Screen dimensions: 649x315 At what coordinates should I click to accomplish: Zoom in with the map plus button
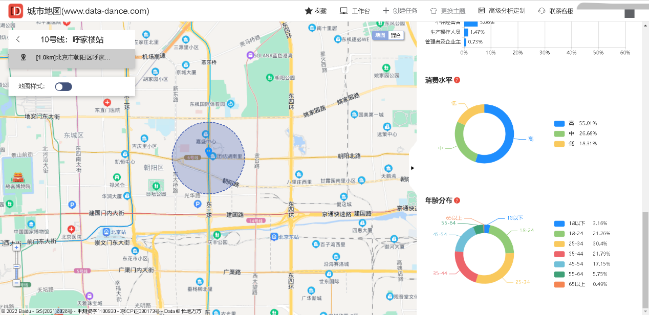(16, 247)
